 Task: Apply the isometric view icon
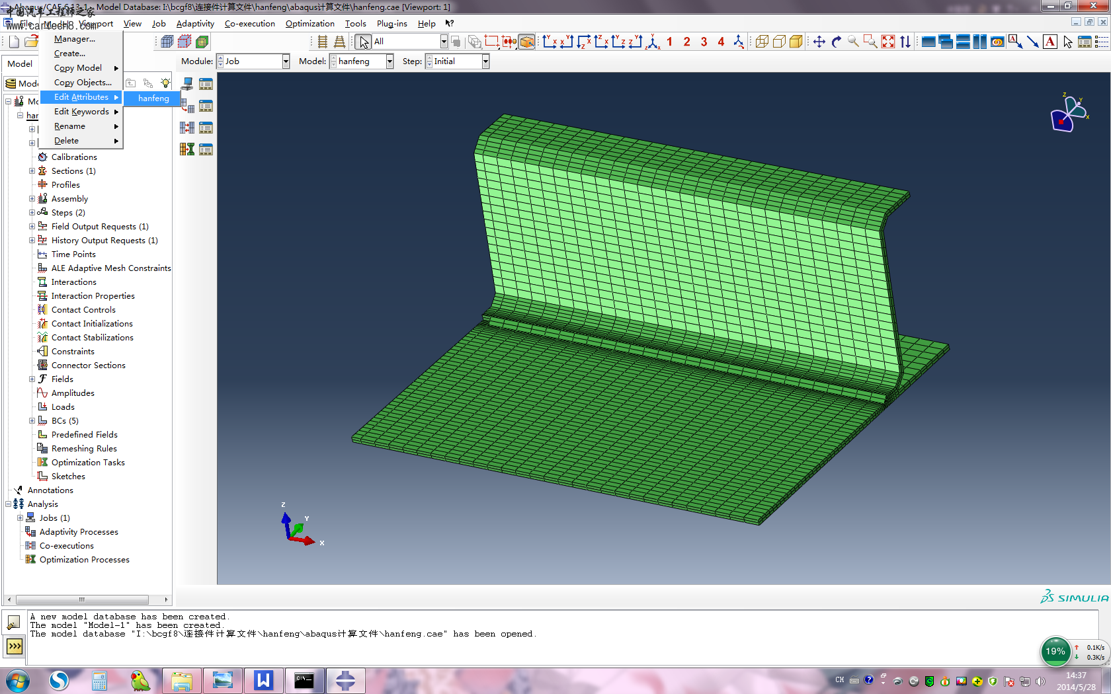[653, 42]
